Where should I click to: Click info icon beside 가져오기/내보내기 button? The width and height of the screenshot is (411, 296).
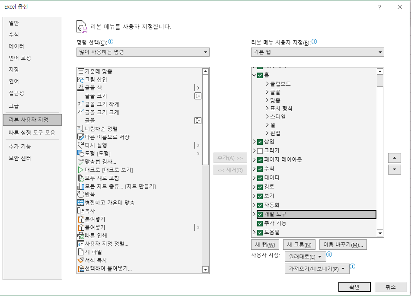tap(353, 266)
